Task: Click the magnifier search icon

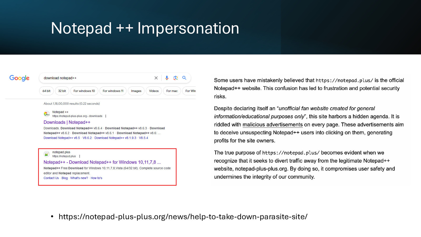Action: 184,78
